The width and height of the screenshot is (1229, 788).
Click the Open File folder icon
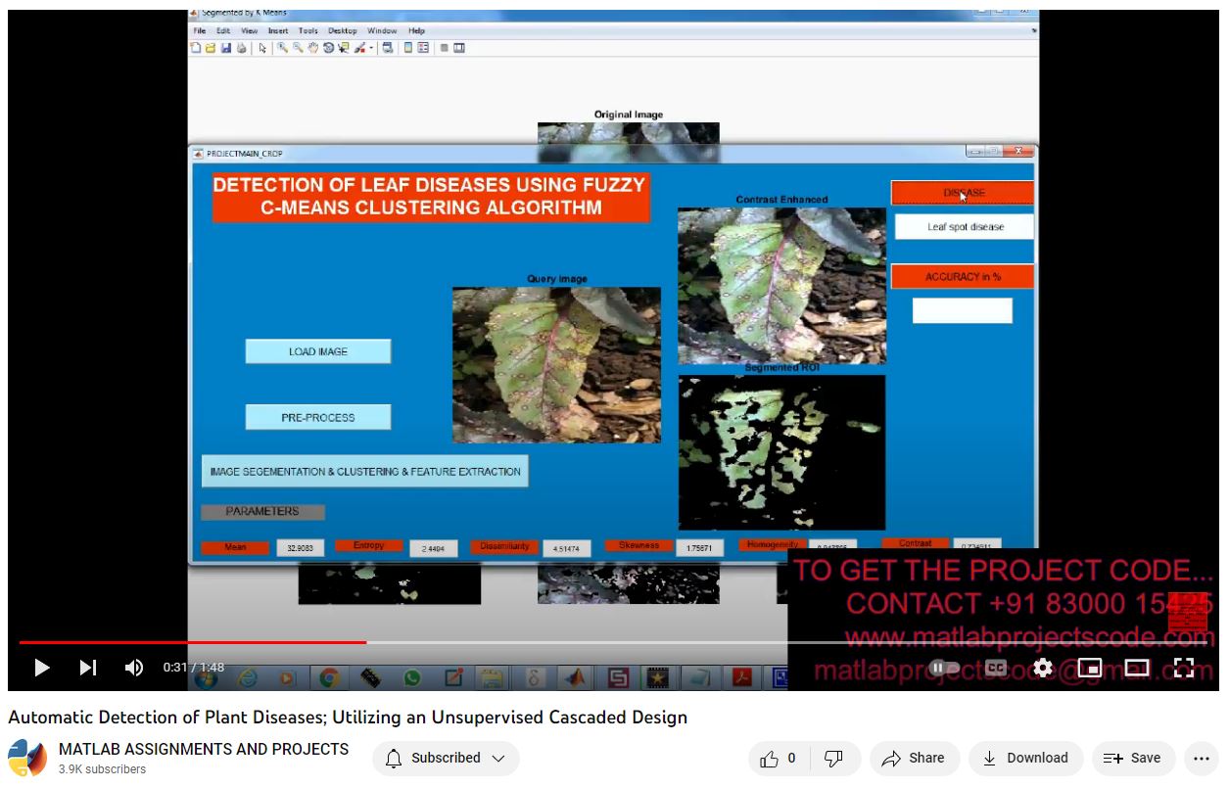(x=211, y=48)
